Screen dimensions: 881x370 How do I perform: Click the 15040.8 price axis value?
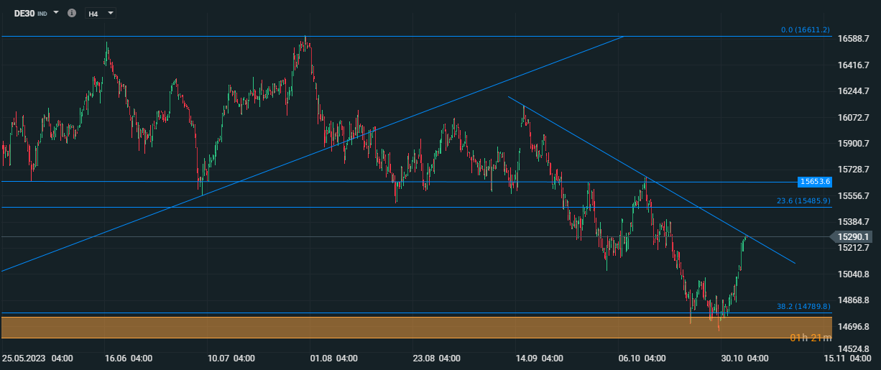[854, 274]
